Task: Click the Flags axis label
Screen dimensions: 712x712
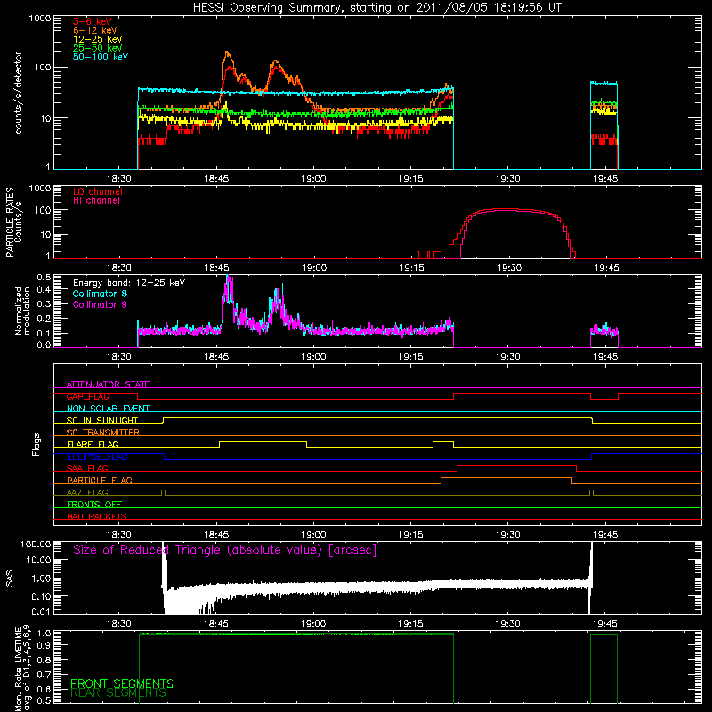Action: pyautogui.click(x=36, y=444)
